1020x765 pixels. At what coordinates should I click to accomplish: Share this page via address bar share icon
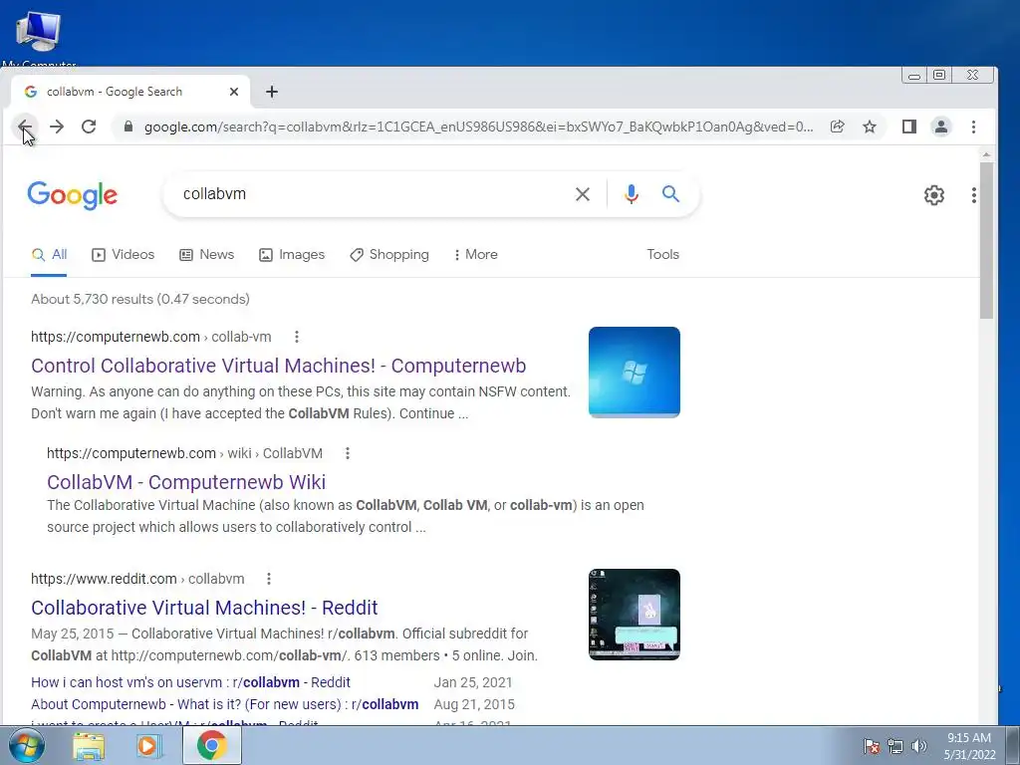[837, 127]
